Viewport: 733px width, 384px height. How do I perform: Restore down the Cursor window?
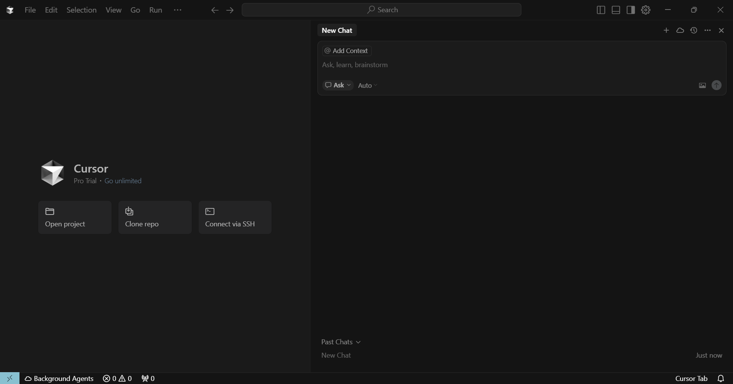(x=694, y=10)
